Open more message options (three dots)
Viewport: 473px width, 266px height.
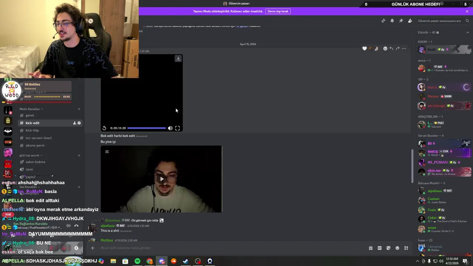coord(404,48)
